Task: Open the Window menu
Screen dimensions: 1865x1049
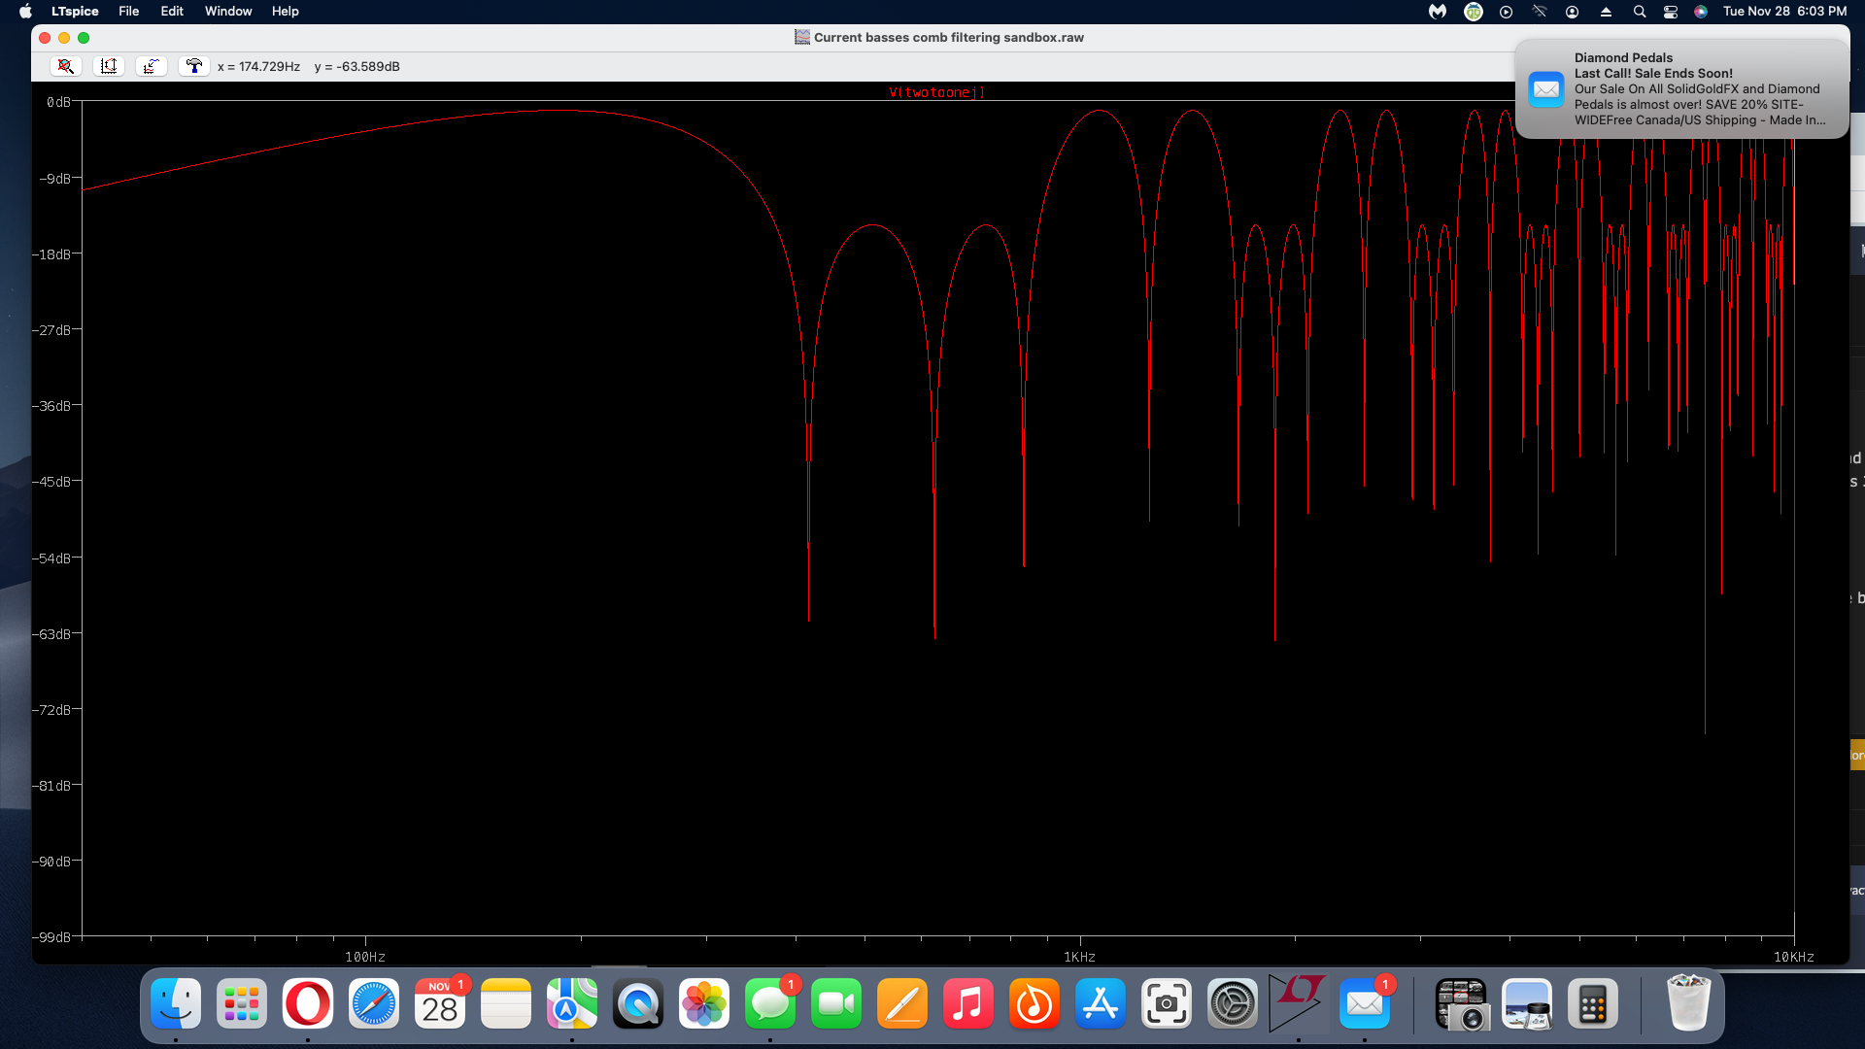Action: point(228,12)
